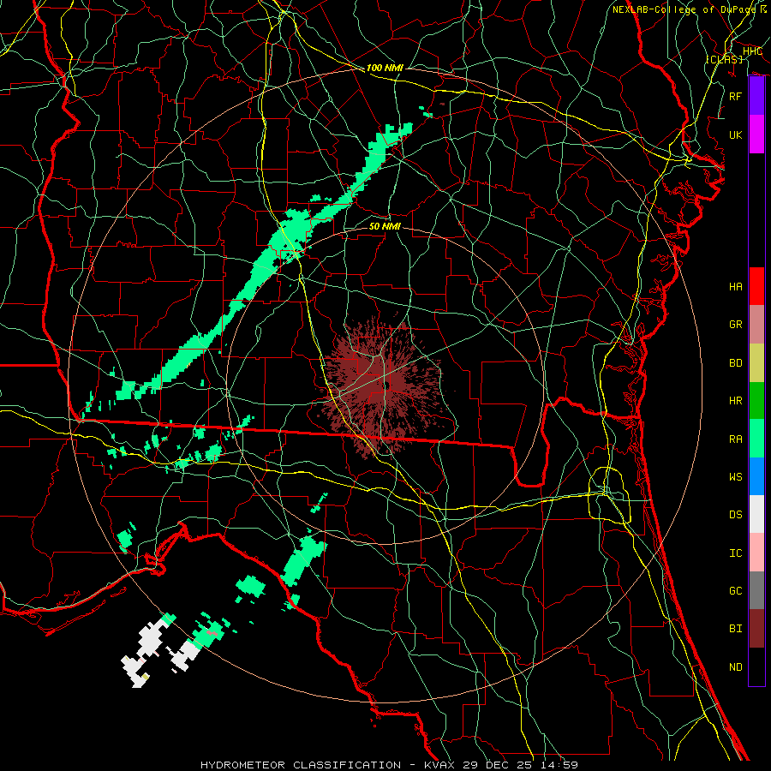Click the HYDROMETEOR CLASSIFICATION title text
Viewport: 771px width, 771px height.
(301, 765)
